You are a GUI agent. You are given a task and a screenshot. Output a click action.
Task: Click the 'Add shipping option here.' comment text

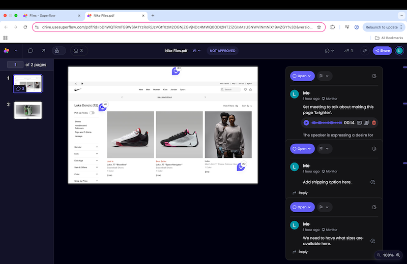[x=327, y=182]
